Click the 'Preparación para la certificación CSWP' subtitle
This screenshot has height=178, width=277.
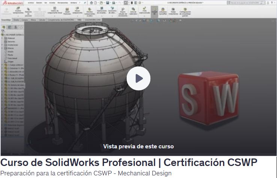tap(56, 173)
